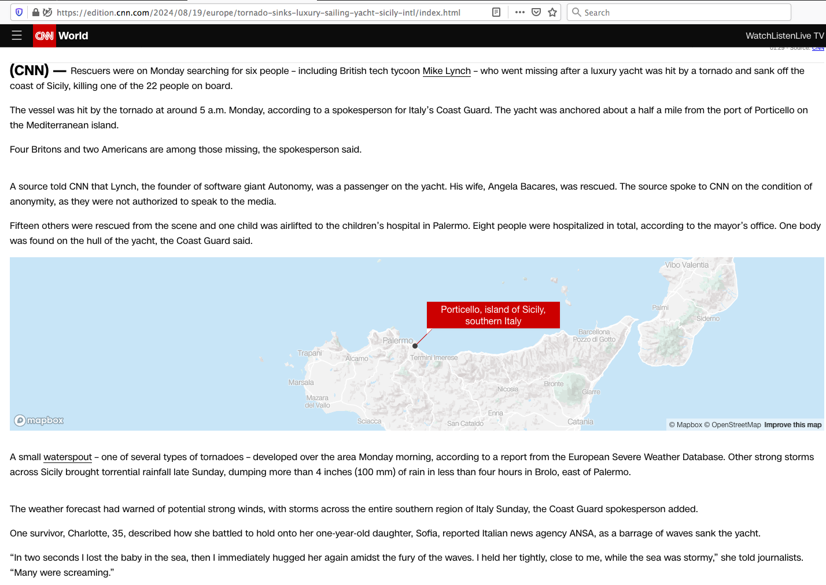
Task: Click the Giarre map label
Action: (591, 392)
